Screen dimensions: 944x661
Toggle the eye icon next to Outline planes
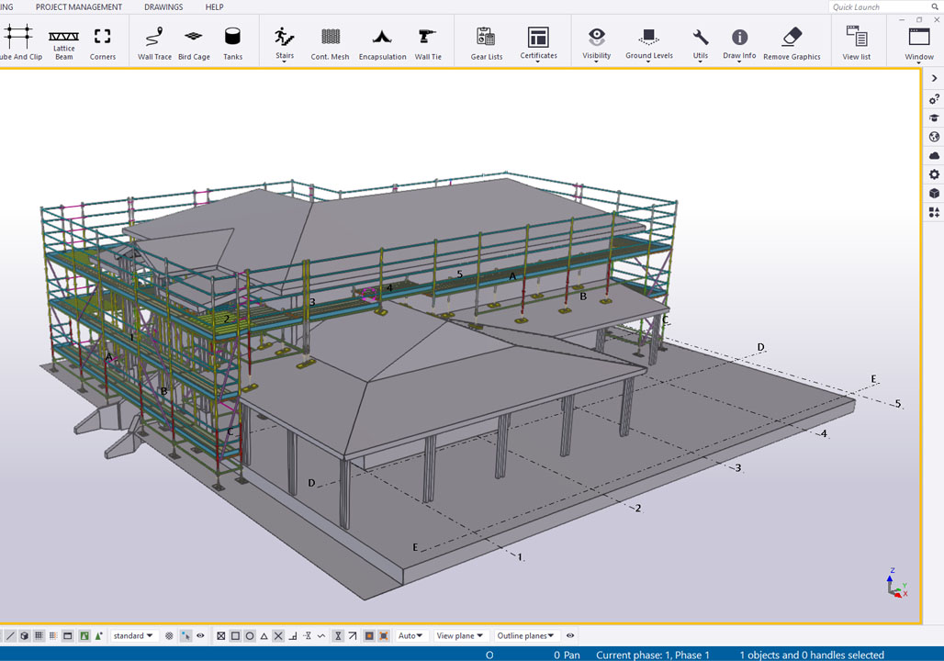coord(569,635)
